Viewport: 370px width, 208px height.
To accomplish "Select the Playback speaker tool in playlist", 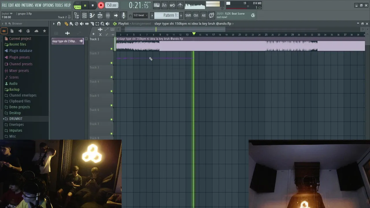I will tap(108, 24).
